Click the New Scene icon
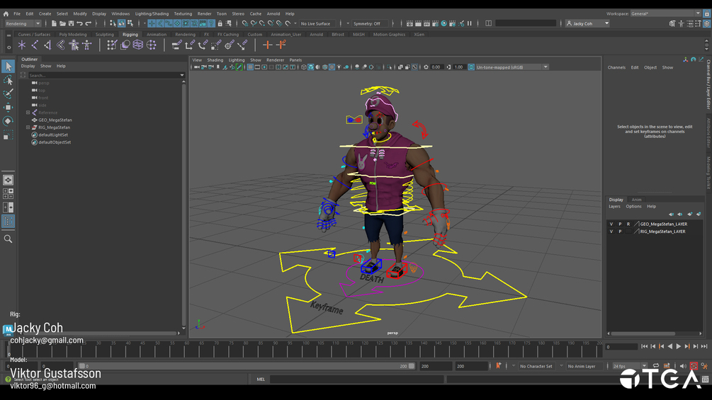Screen dimensions: 712x400 (54, 23)
